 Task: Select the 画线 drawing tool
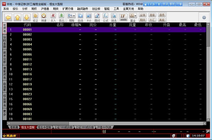pos(97,18)
